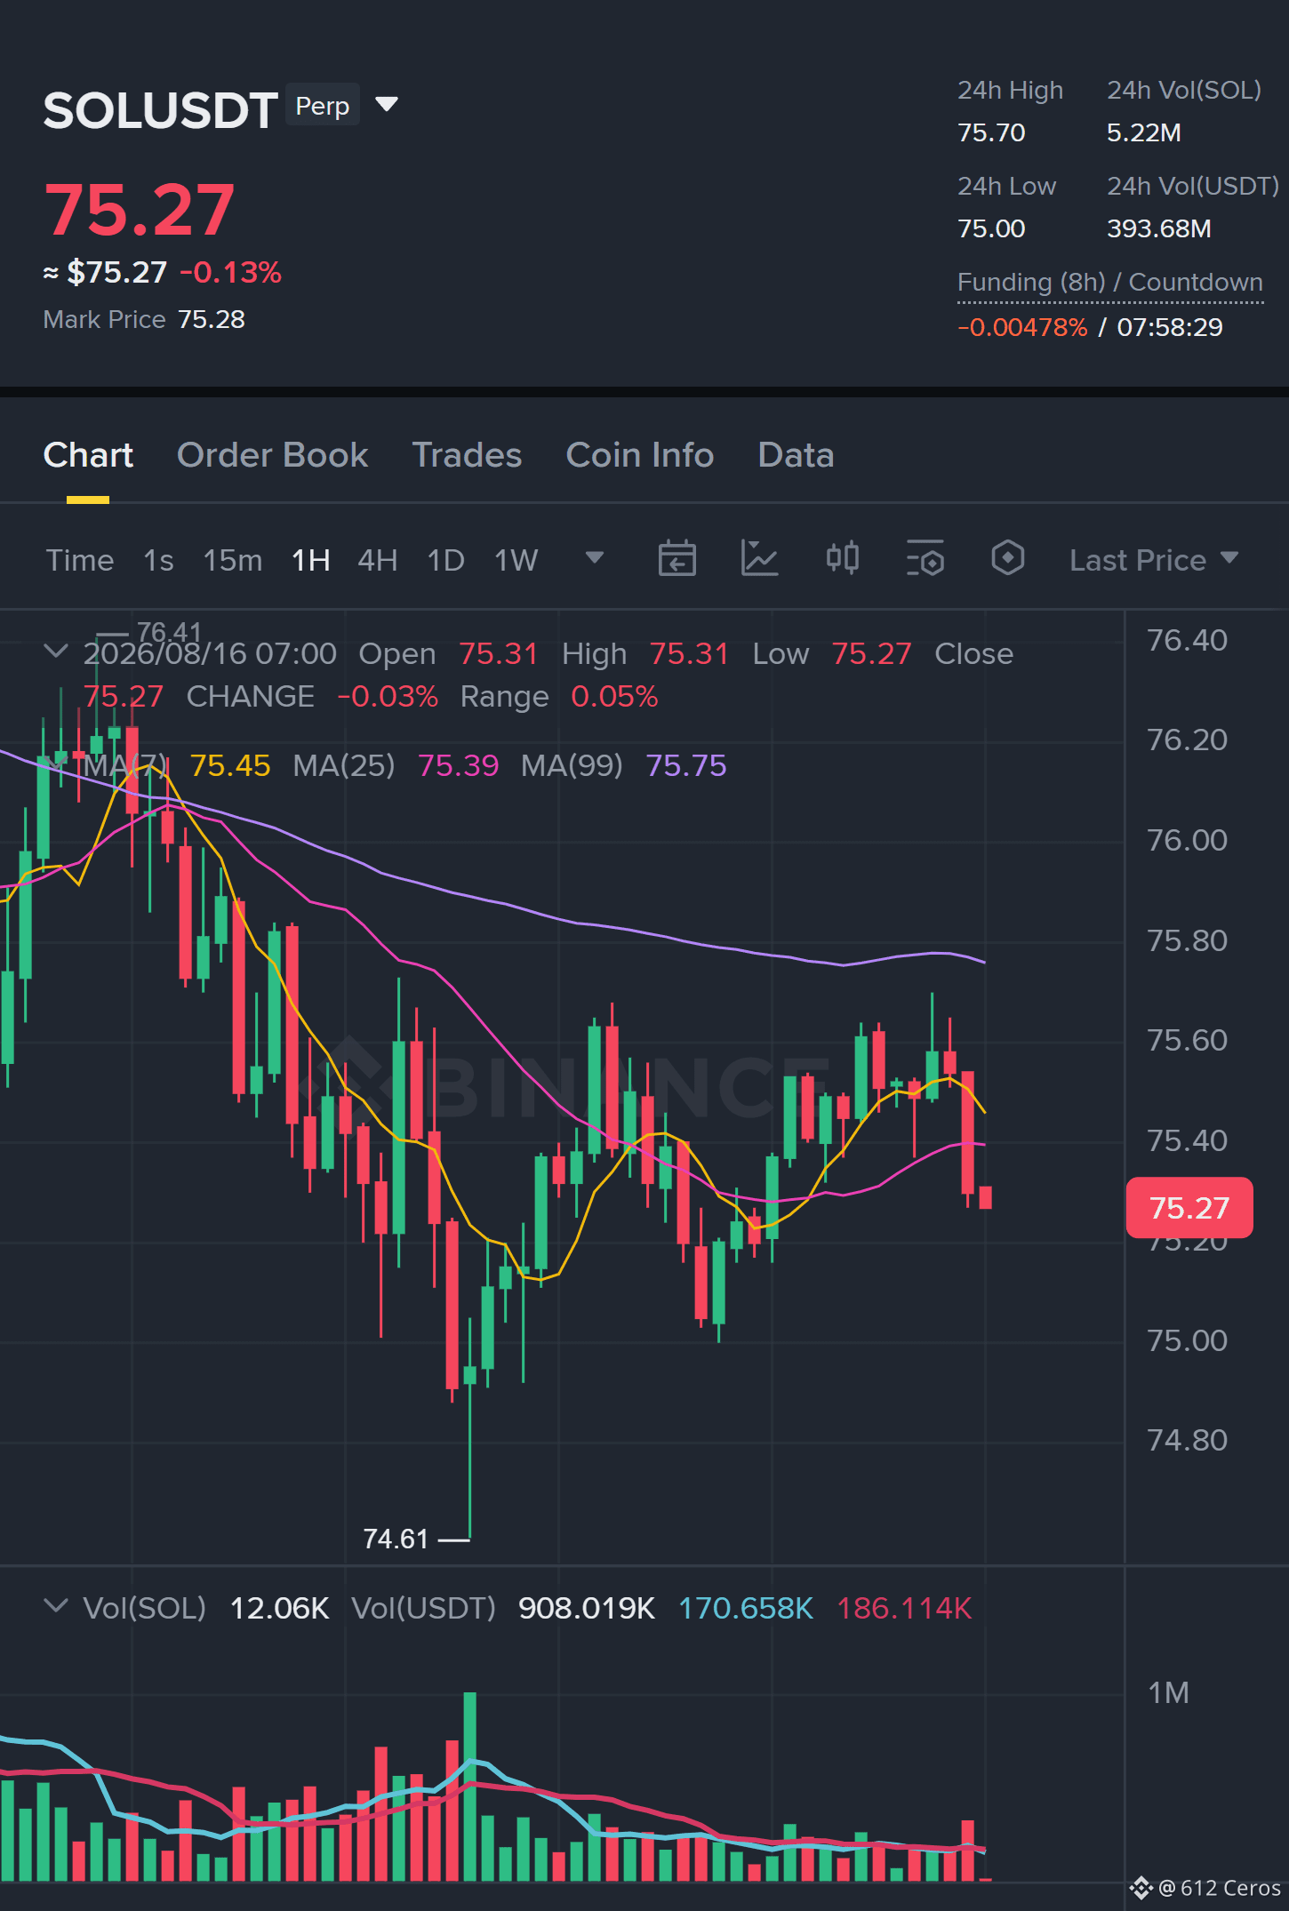Open chart display settings icon

click(x=925, y=559)
